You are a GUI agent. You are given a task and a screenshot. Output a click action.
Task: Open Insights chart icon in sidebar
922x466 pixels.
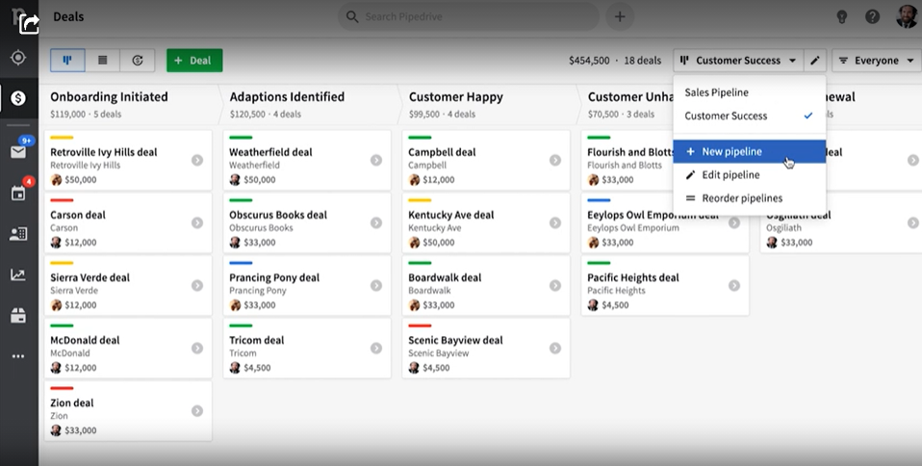pyautogui.click(x=18, y=274)
